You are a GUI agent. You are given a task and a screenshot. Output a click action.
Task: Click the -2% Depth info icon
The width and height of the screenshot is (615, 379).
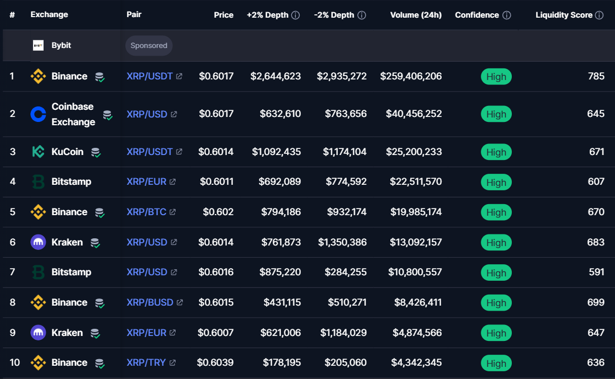click(x=362, y=15)
